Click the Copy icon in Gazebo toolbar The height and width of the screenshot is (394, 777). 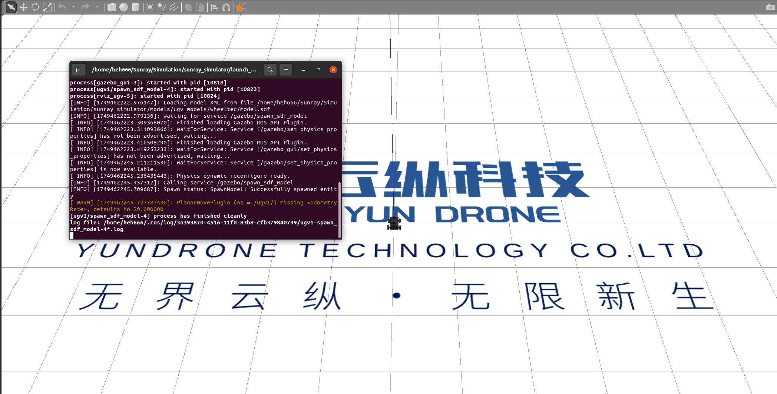(x=188, y=7)
